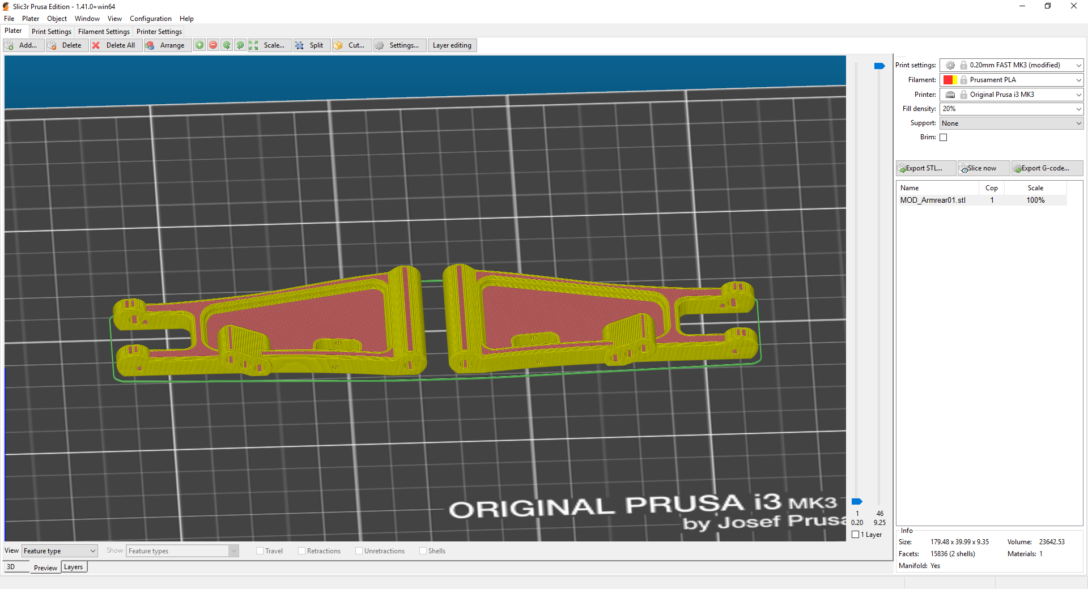Open the Show Feature types field
This screenshot has width=1088, height=589.
[182, 551]
